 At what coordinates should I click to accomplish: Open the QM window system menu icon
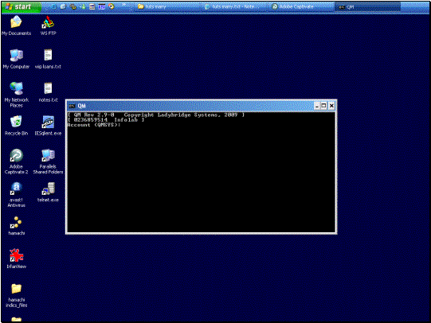click(x=72, y=106)
